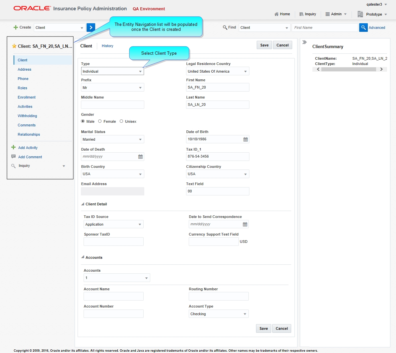
Task: Open the Type dropdown showing Individual
Action: point(113,71)
